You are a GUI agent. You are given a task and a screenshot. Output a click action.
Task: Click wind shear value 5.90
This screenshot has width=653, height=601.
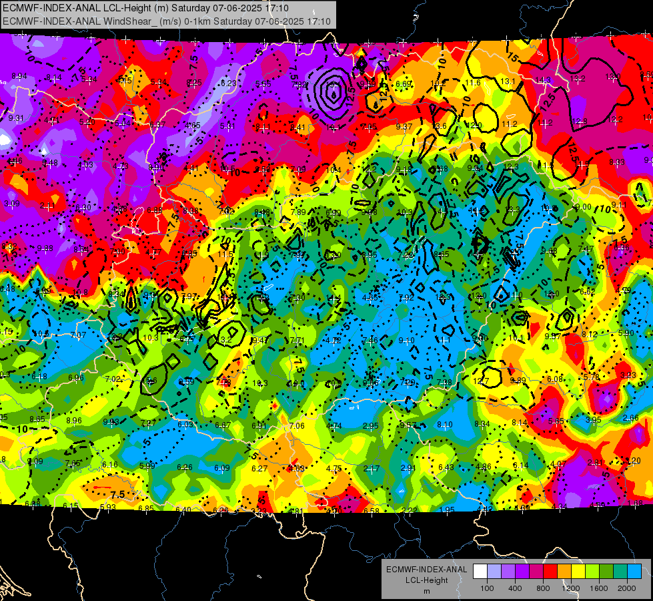point(626,333)
